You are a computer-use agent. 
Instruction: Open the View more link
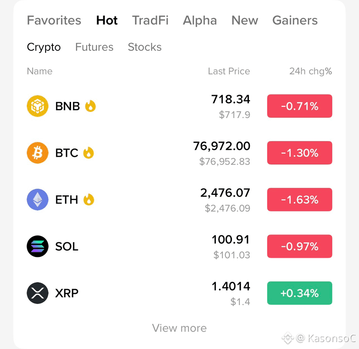[179, 328]
